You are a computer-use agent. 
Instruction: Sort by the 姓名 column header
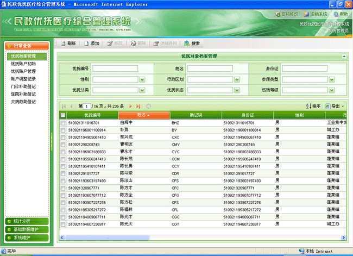pos(144,115)
